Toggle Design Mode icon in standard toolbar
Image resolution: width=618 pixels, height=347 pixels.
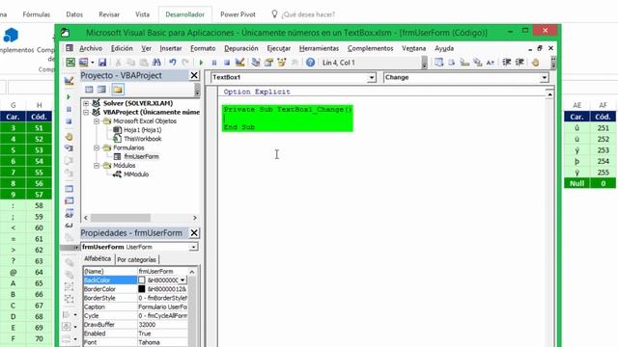(239, 62)
